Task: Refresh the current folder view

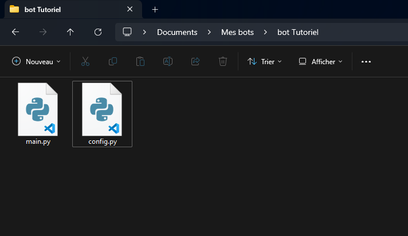Action: pos(98,32)
